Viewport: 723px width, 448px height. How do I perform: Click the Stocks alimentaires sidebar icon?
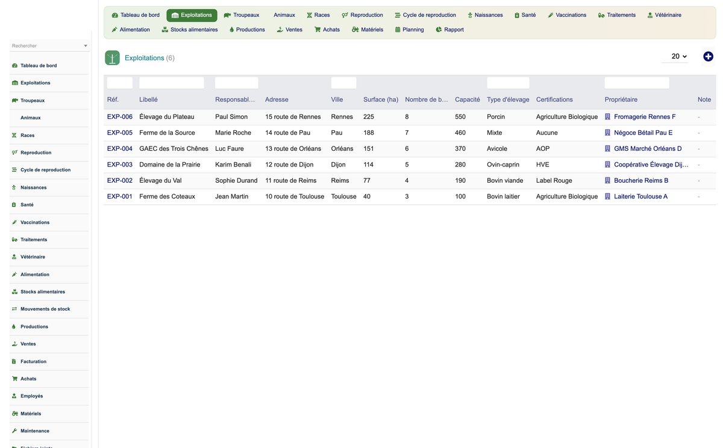(14, 292)
